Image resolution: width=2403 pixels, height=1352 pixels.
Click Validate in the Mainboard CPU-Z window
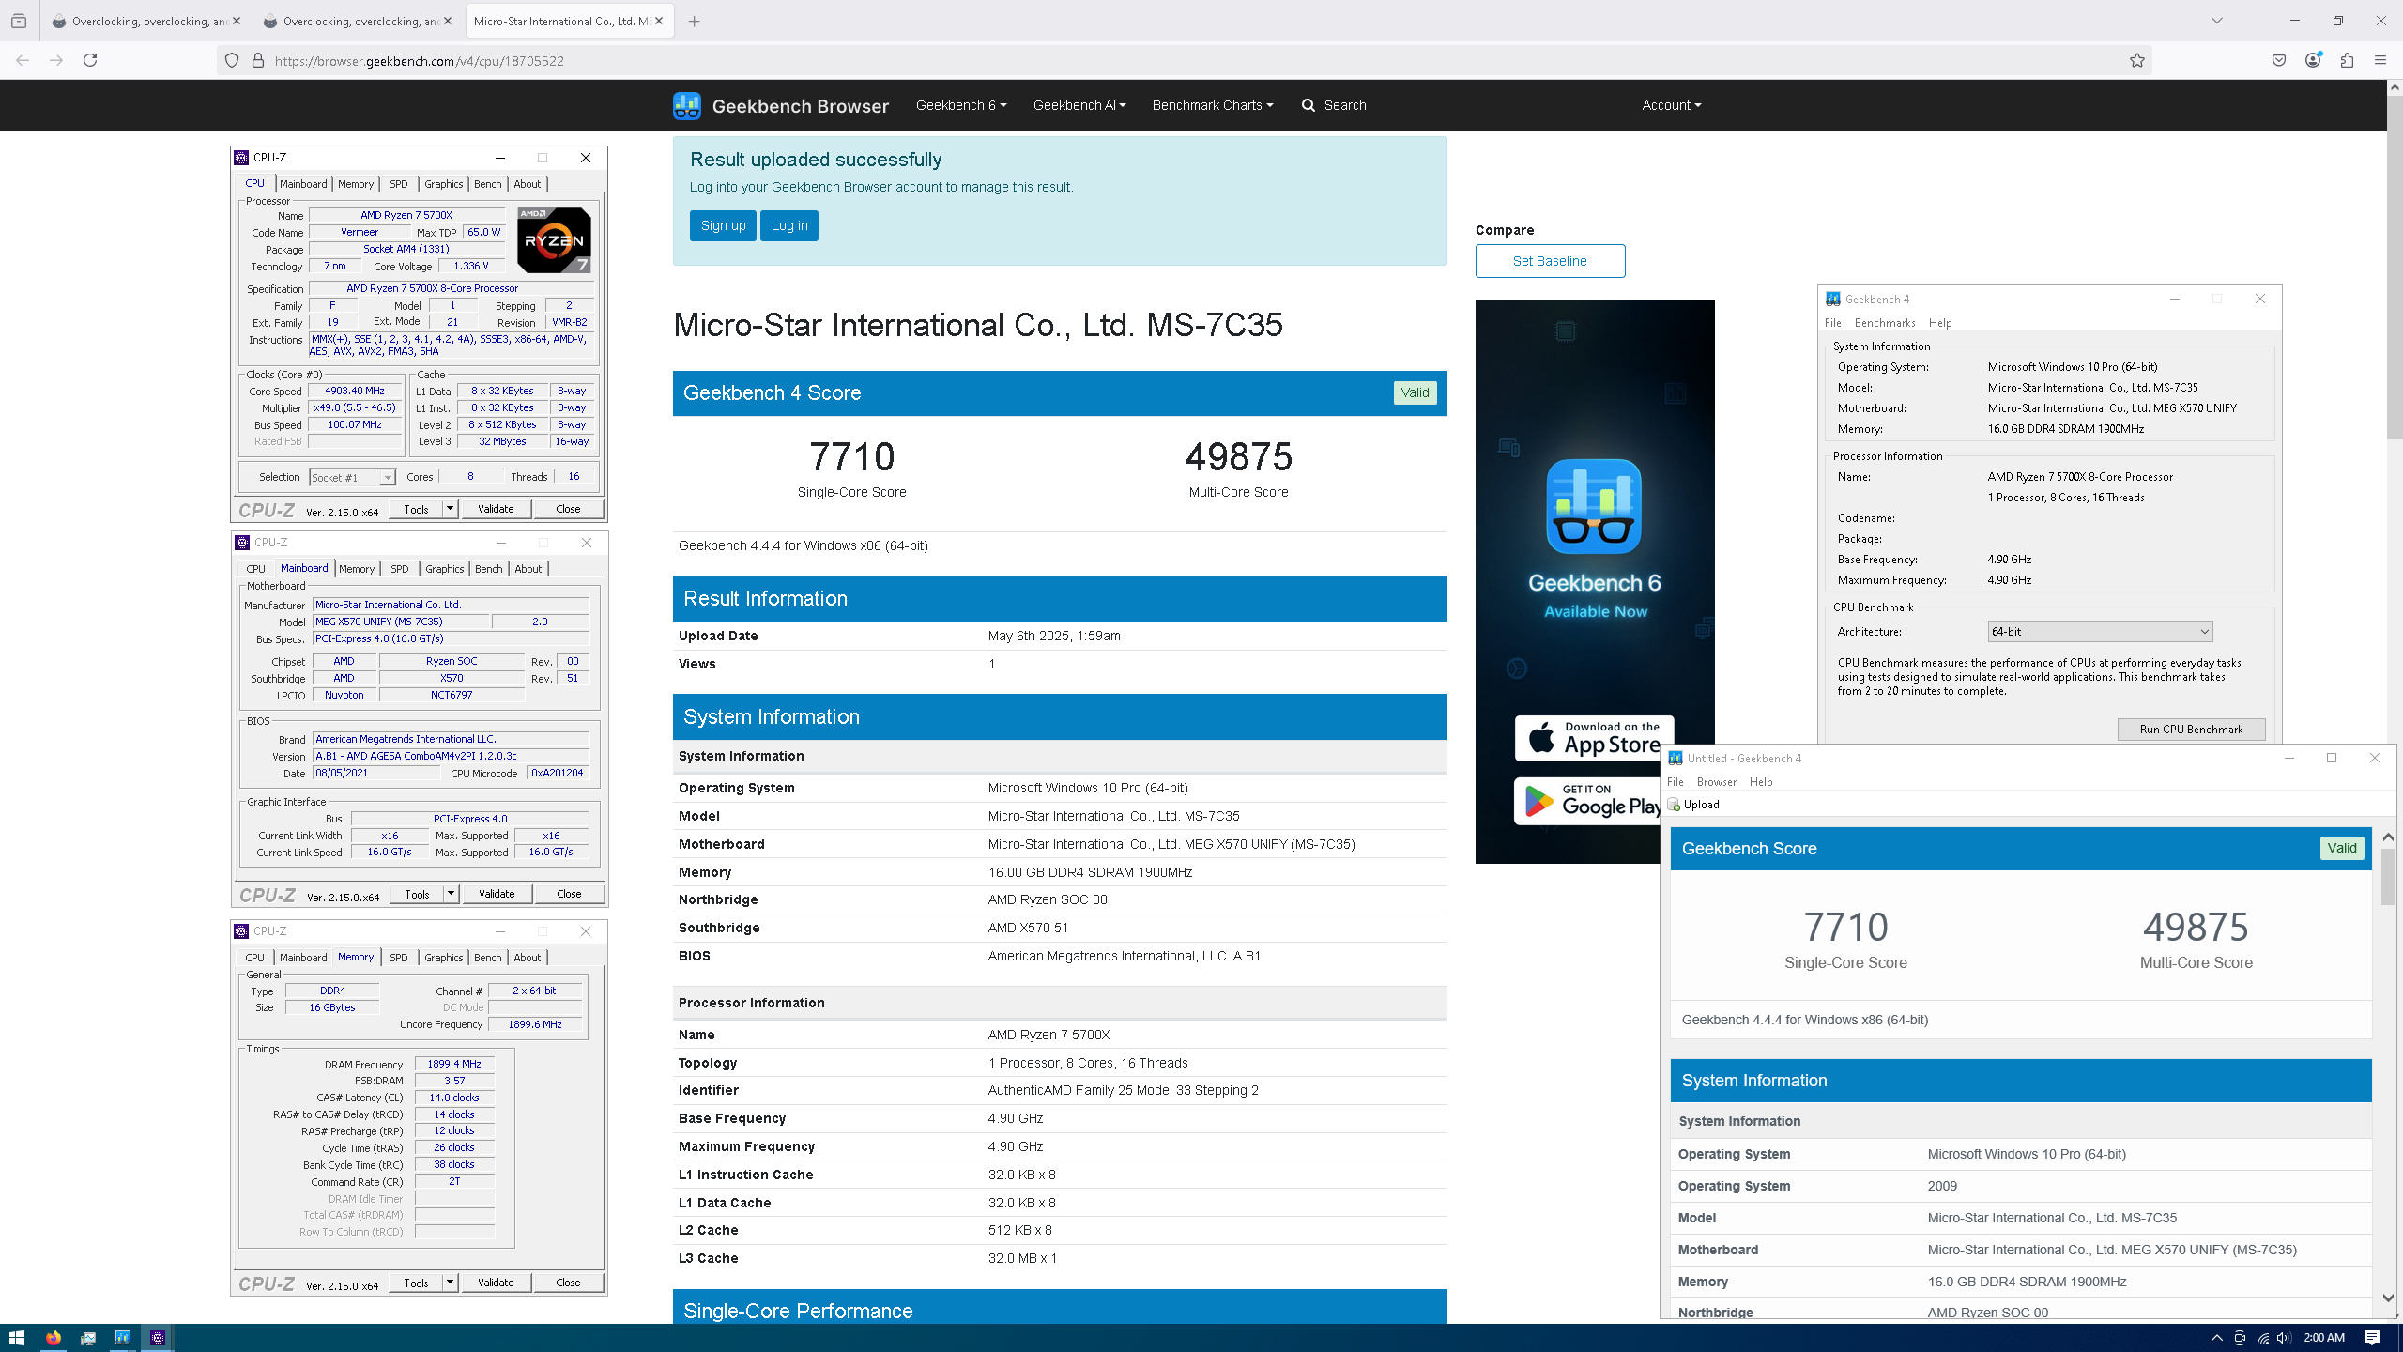click(x=497, y=894)
